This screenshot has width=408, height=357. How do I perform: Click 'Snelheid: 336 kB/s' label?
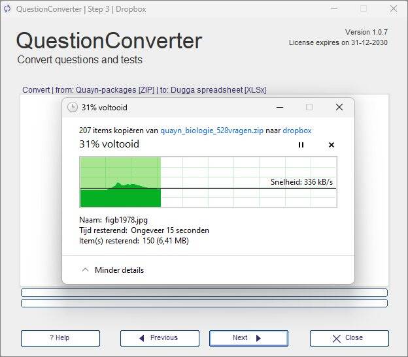click(301, 181)
